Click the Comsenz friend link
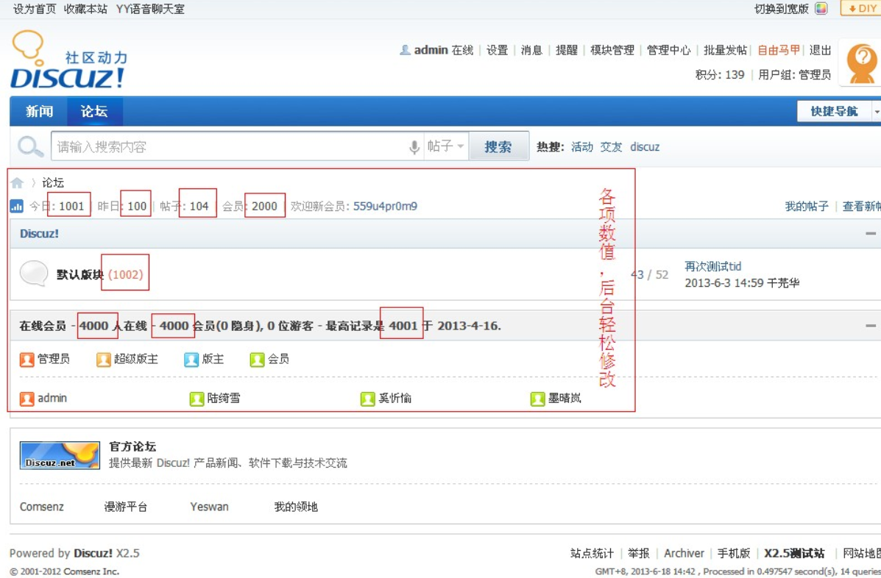 pyautogui.click(x=41, y=507)
